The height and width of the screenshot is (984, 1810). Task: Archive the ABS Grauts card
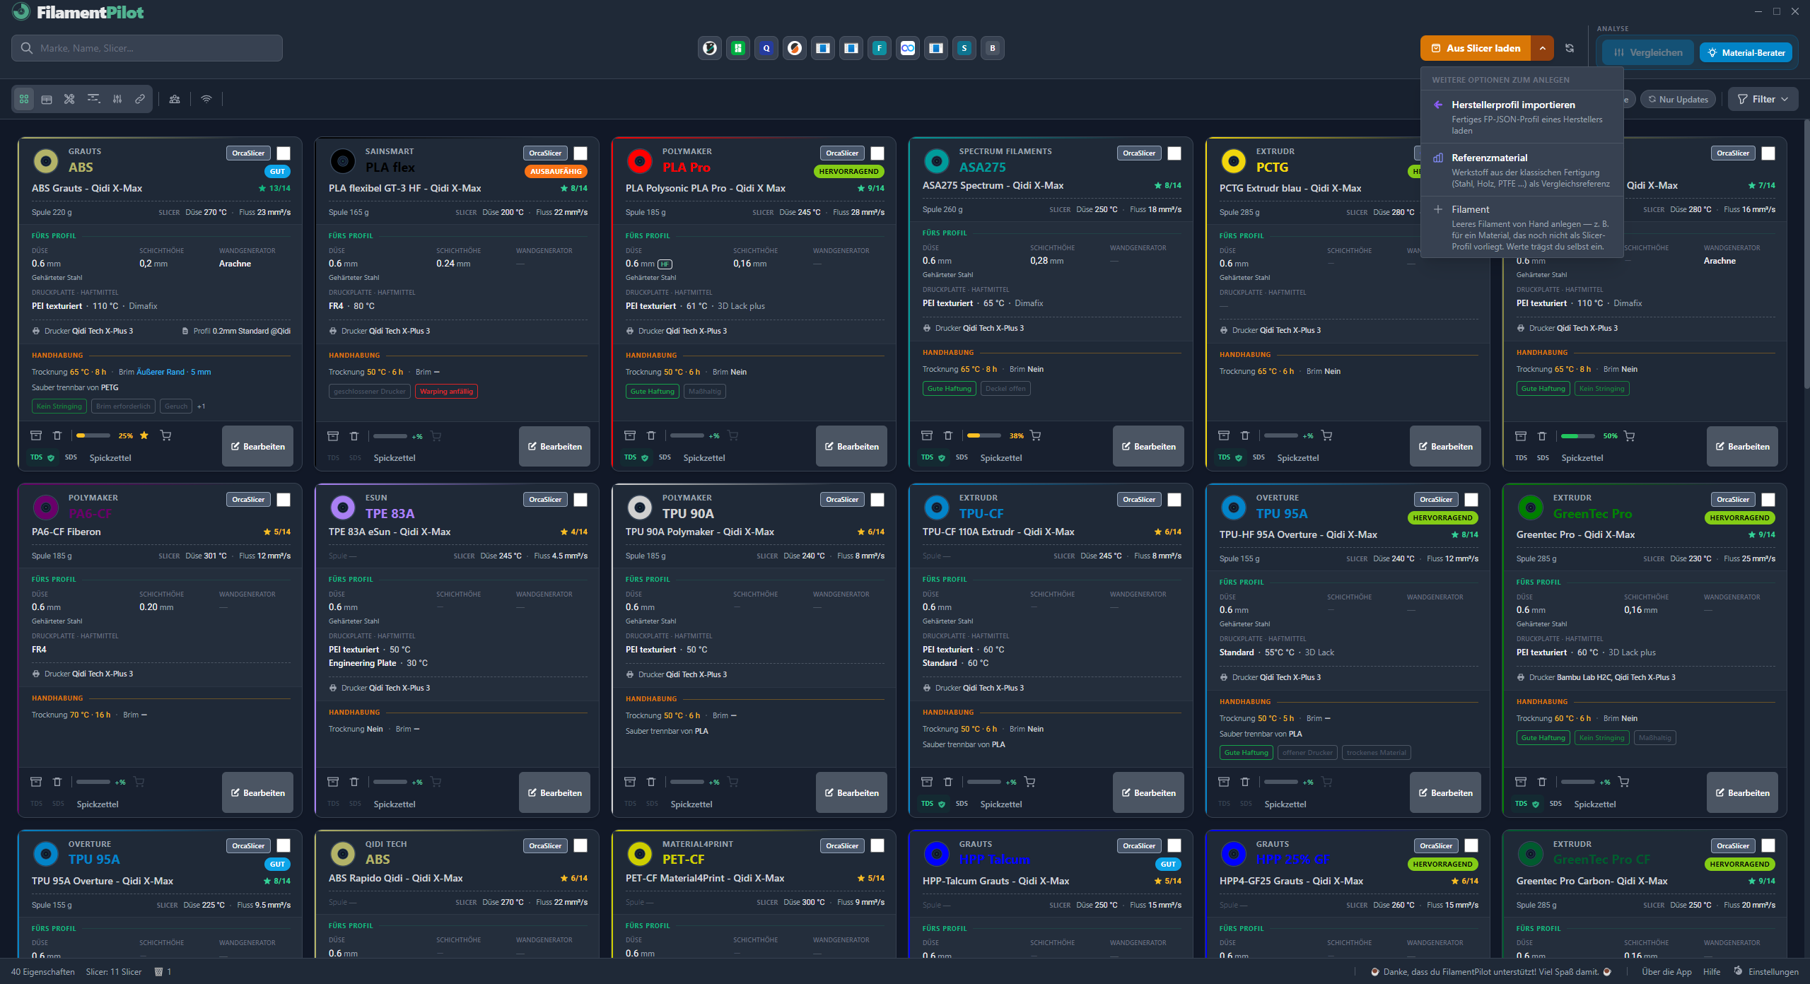(x=36, y=435)
